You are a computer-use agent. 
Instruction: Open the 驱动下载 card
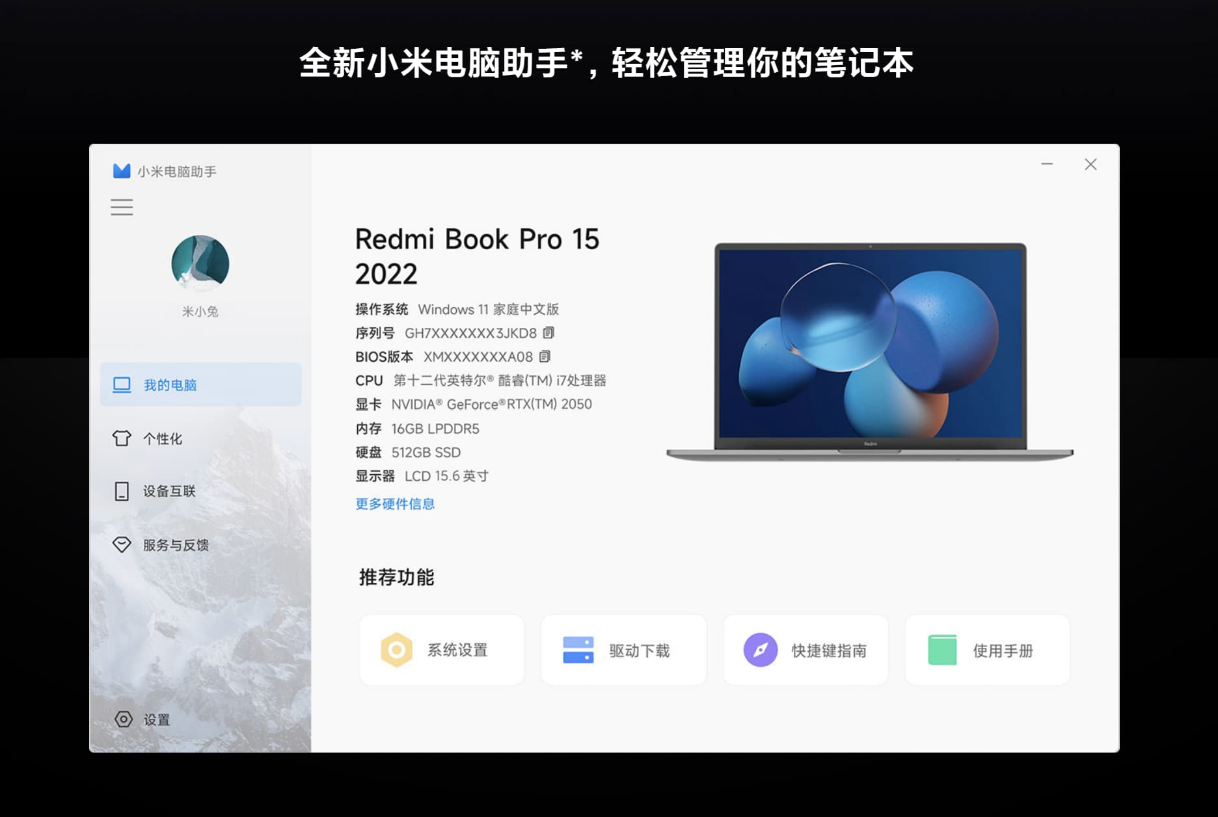pyautogui.click(x=623, y=650)
